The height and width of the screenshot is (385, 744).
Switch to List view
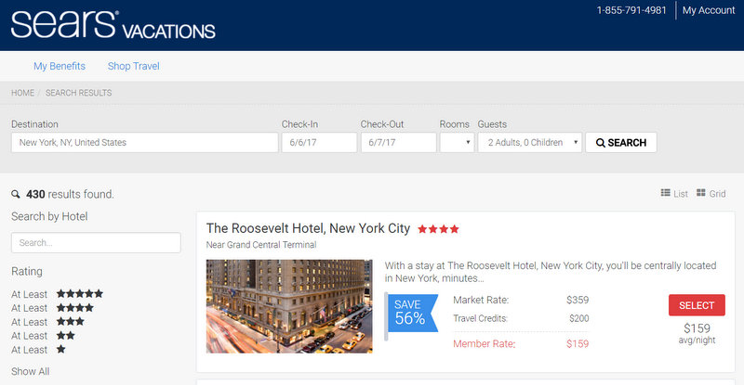click(674, 193)
